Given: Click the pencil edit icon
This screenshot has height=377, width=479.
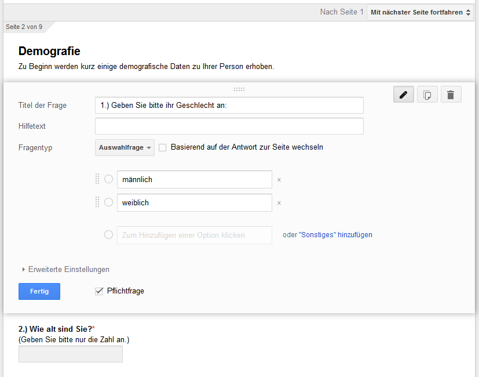Looking at the screenshot, I should pyautogui.click(x=404, y=95).
